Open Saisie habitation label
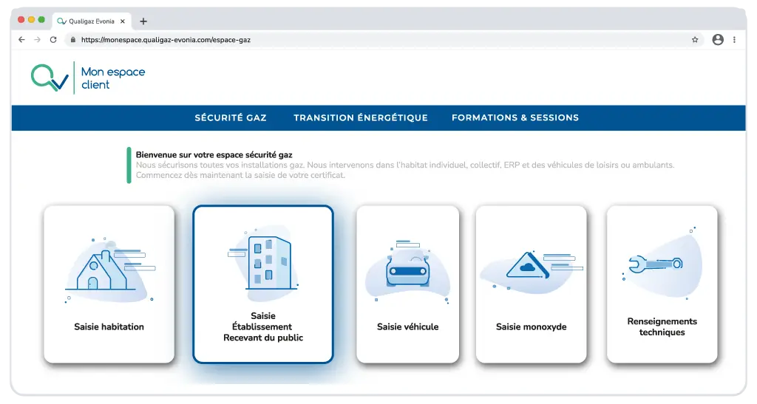The width and height of the screenshot is (757, 404). pyautogui.click(x=109, y=327)
